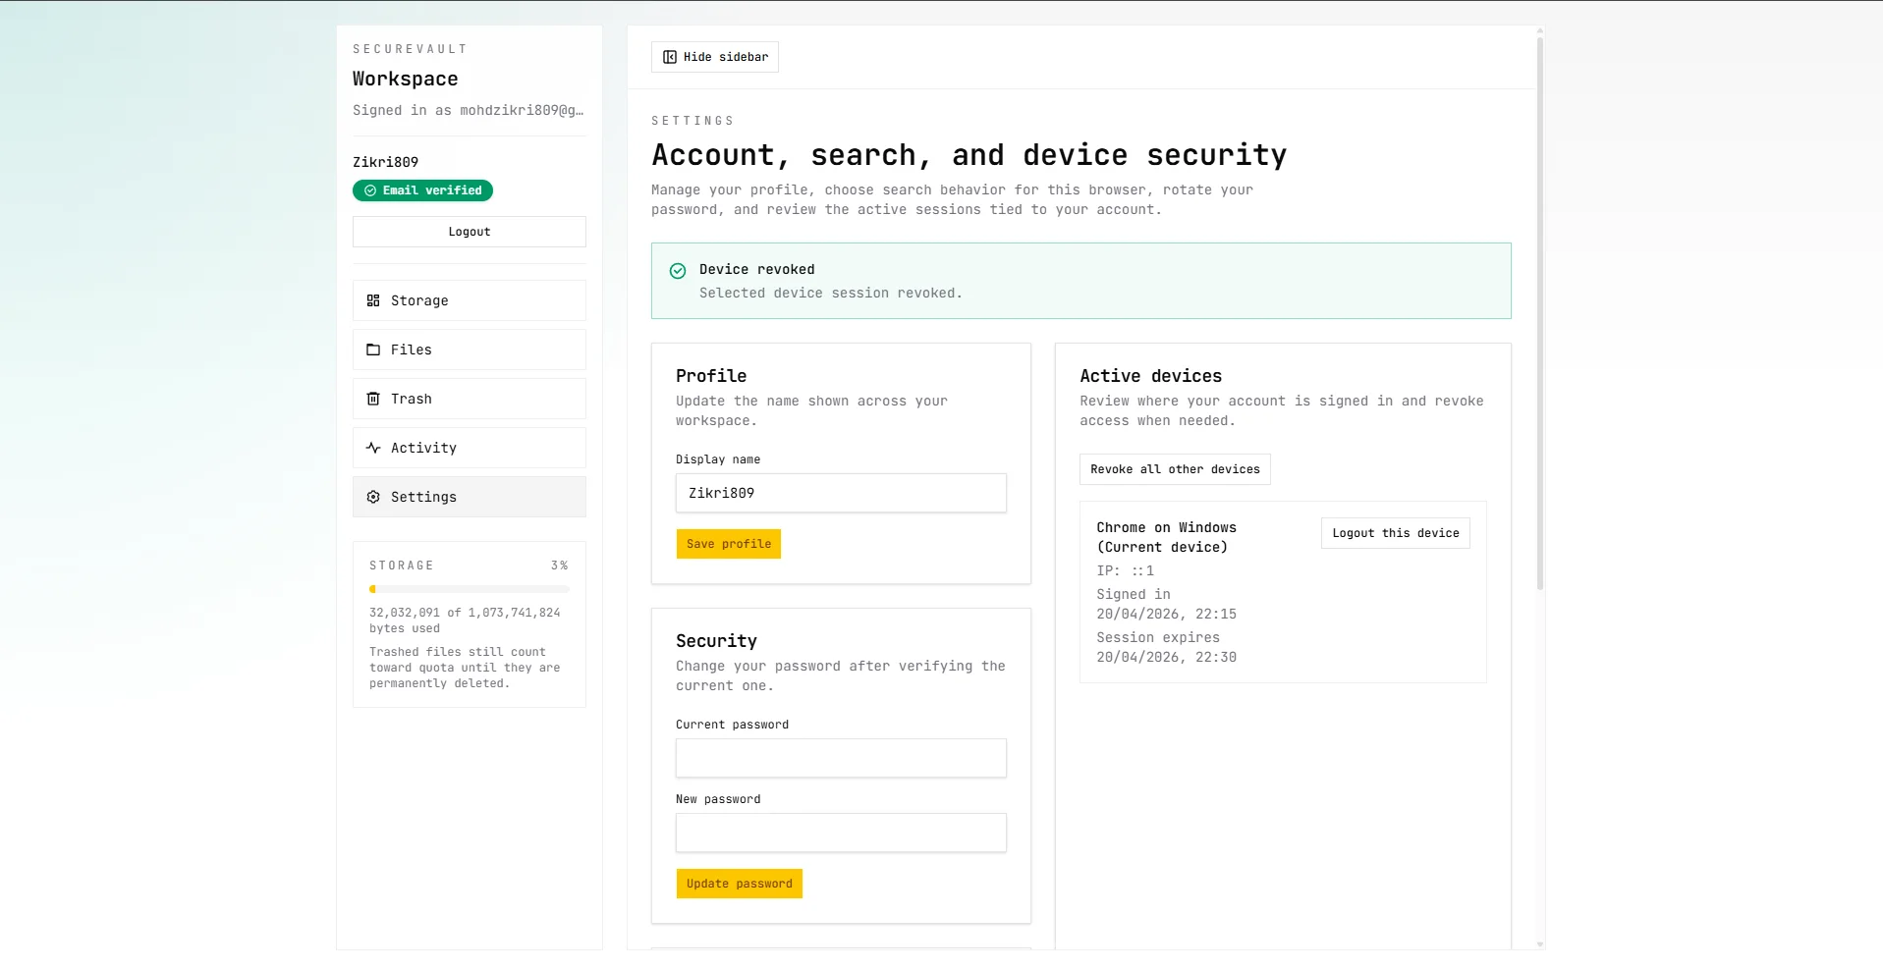This screenshot has width=1883, height=970.
Task: Click sign-in time '20/04/2026, 22:15'
Action: coord(1167,614)
